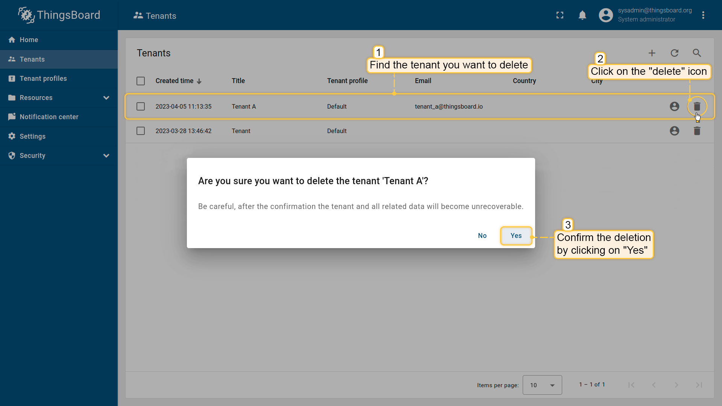The width and height of the screenshot is (722, 406).
Task: Open the notifications bell
Action: (582, 15)
